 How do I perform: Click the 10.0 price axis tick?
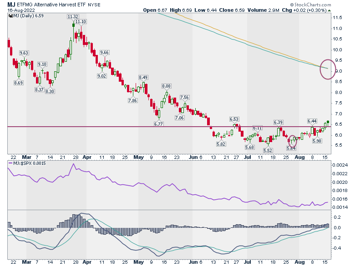337,49
